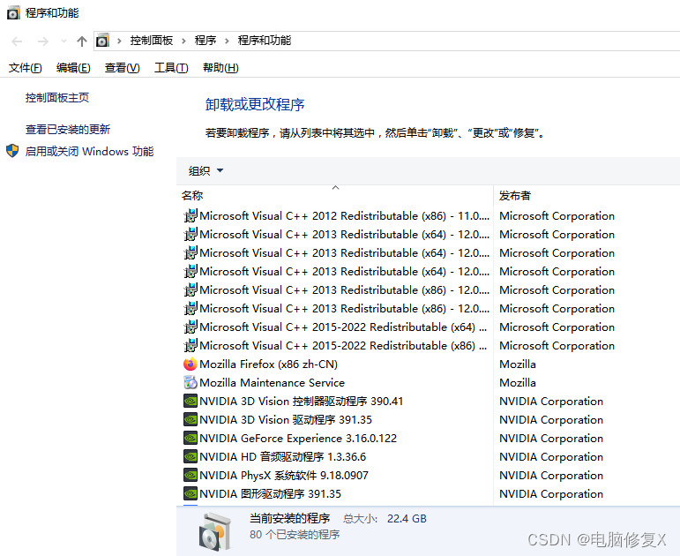Screen dimensions: 680x556
Task: Select Microsoft Visual C++ 2012 Redistributable (x86) entry
Action: 344,215
